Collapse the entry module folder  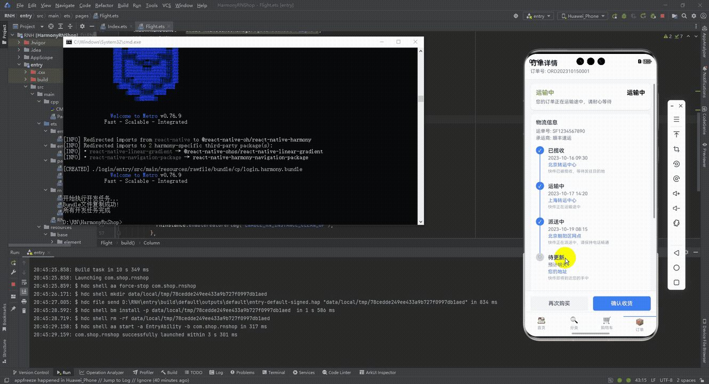[19, 65]
